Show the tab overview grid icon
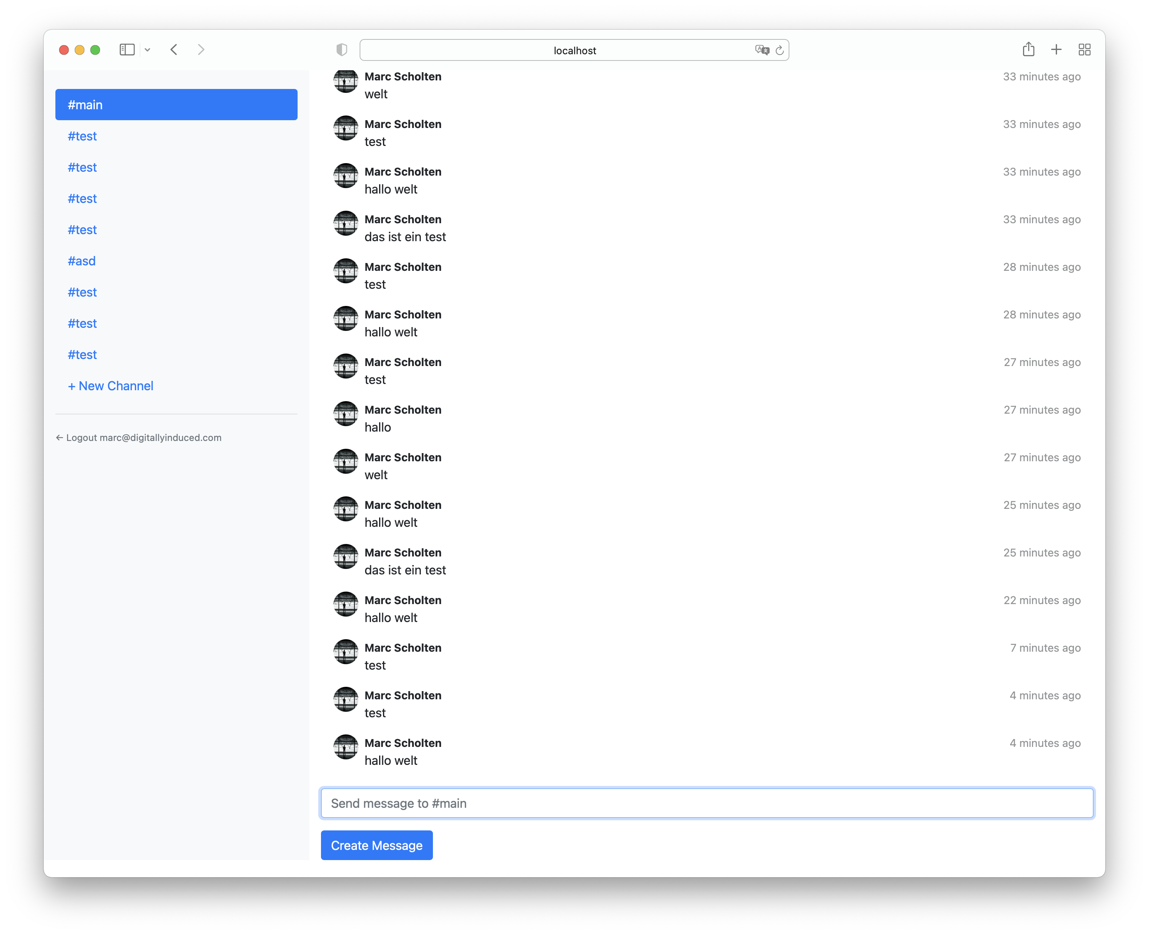This screenshot has width=1149, height=935. [x=1084, y=50]
